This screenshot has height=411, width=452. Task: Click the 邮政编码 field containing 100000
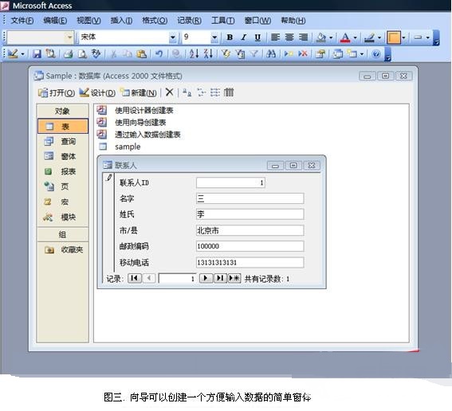[250, 246]
